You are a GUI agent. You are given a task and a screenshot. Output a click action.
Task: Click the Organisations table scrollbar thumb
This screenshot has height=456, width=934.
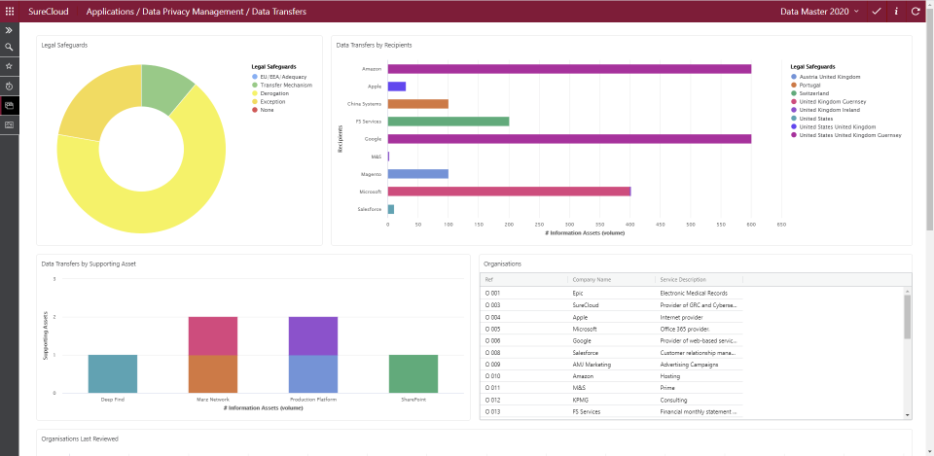(x=907, y=317)
